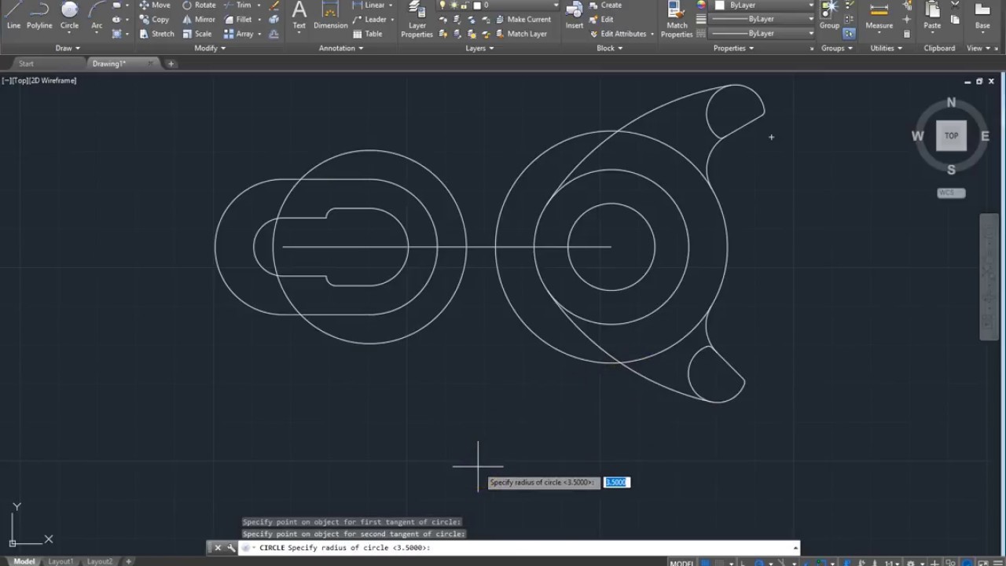Image resolution: width=1006 pixels, height=566 pixels.
Task: Click the [2D Wireframe] visual style control
Action: (x=53, y=80)
